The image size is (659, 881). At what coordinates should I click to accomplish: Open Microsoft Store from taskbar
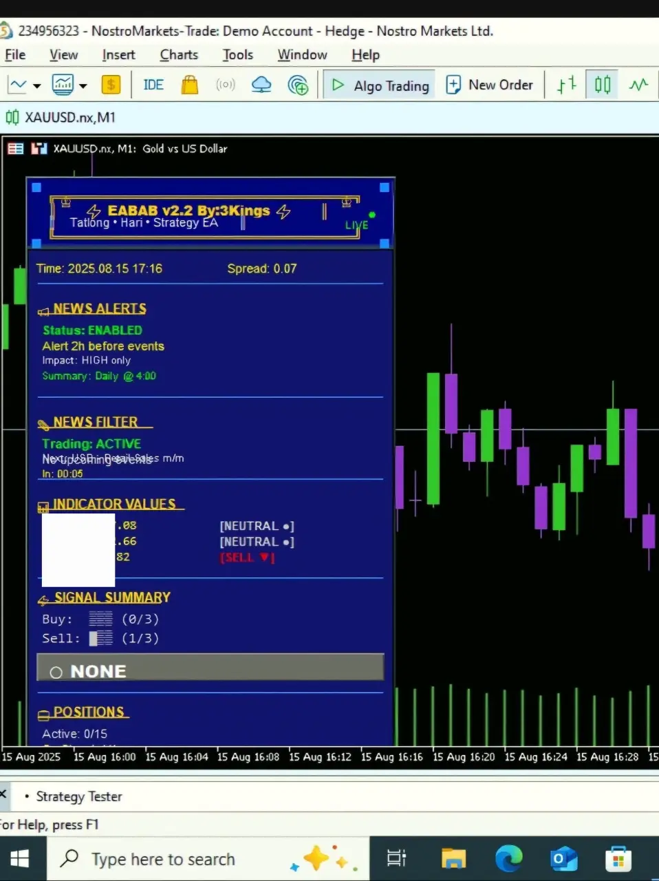(x=618, y=858)
